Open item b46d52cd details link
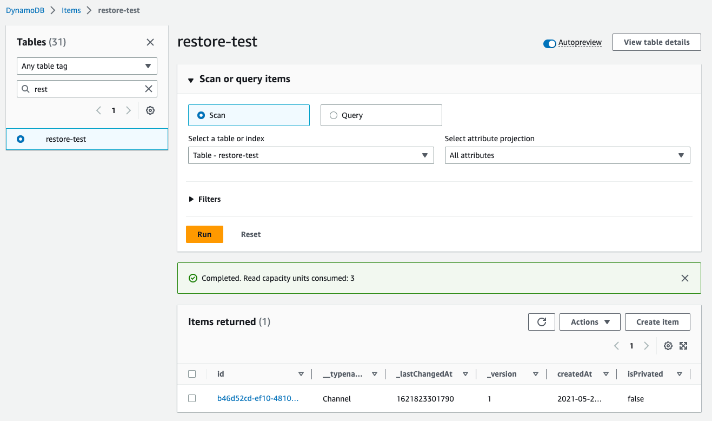The width and height of the screenshot is (712, 421). tap(258, 398)
